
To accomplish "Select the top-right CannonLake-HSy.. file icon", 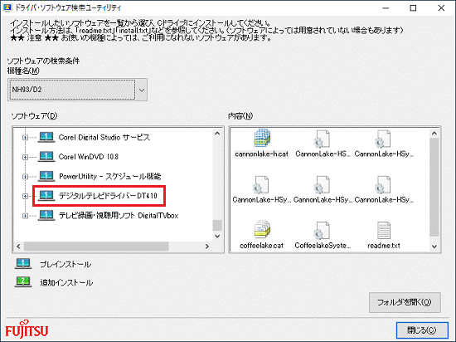I will 383,139.
